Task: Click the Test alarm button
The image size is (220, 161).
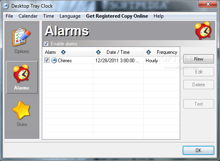Action: click(199, 104)
